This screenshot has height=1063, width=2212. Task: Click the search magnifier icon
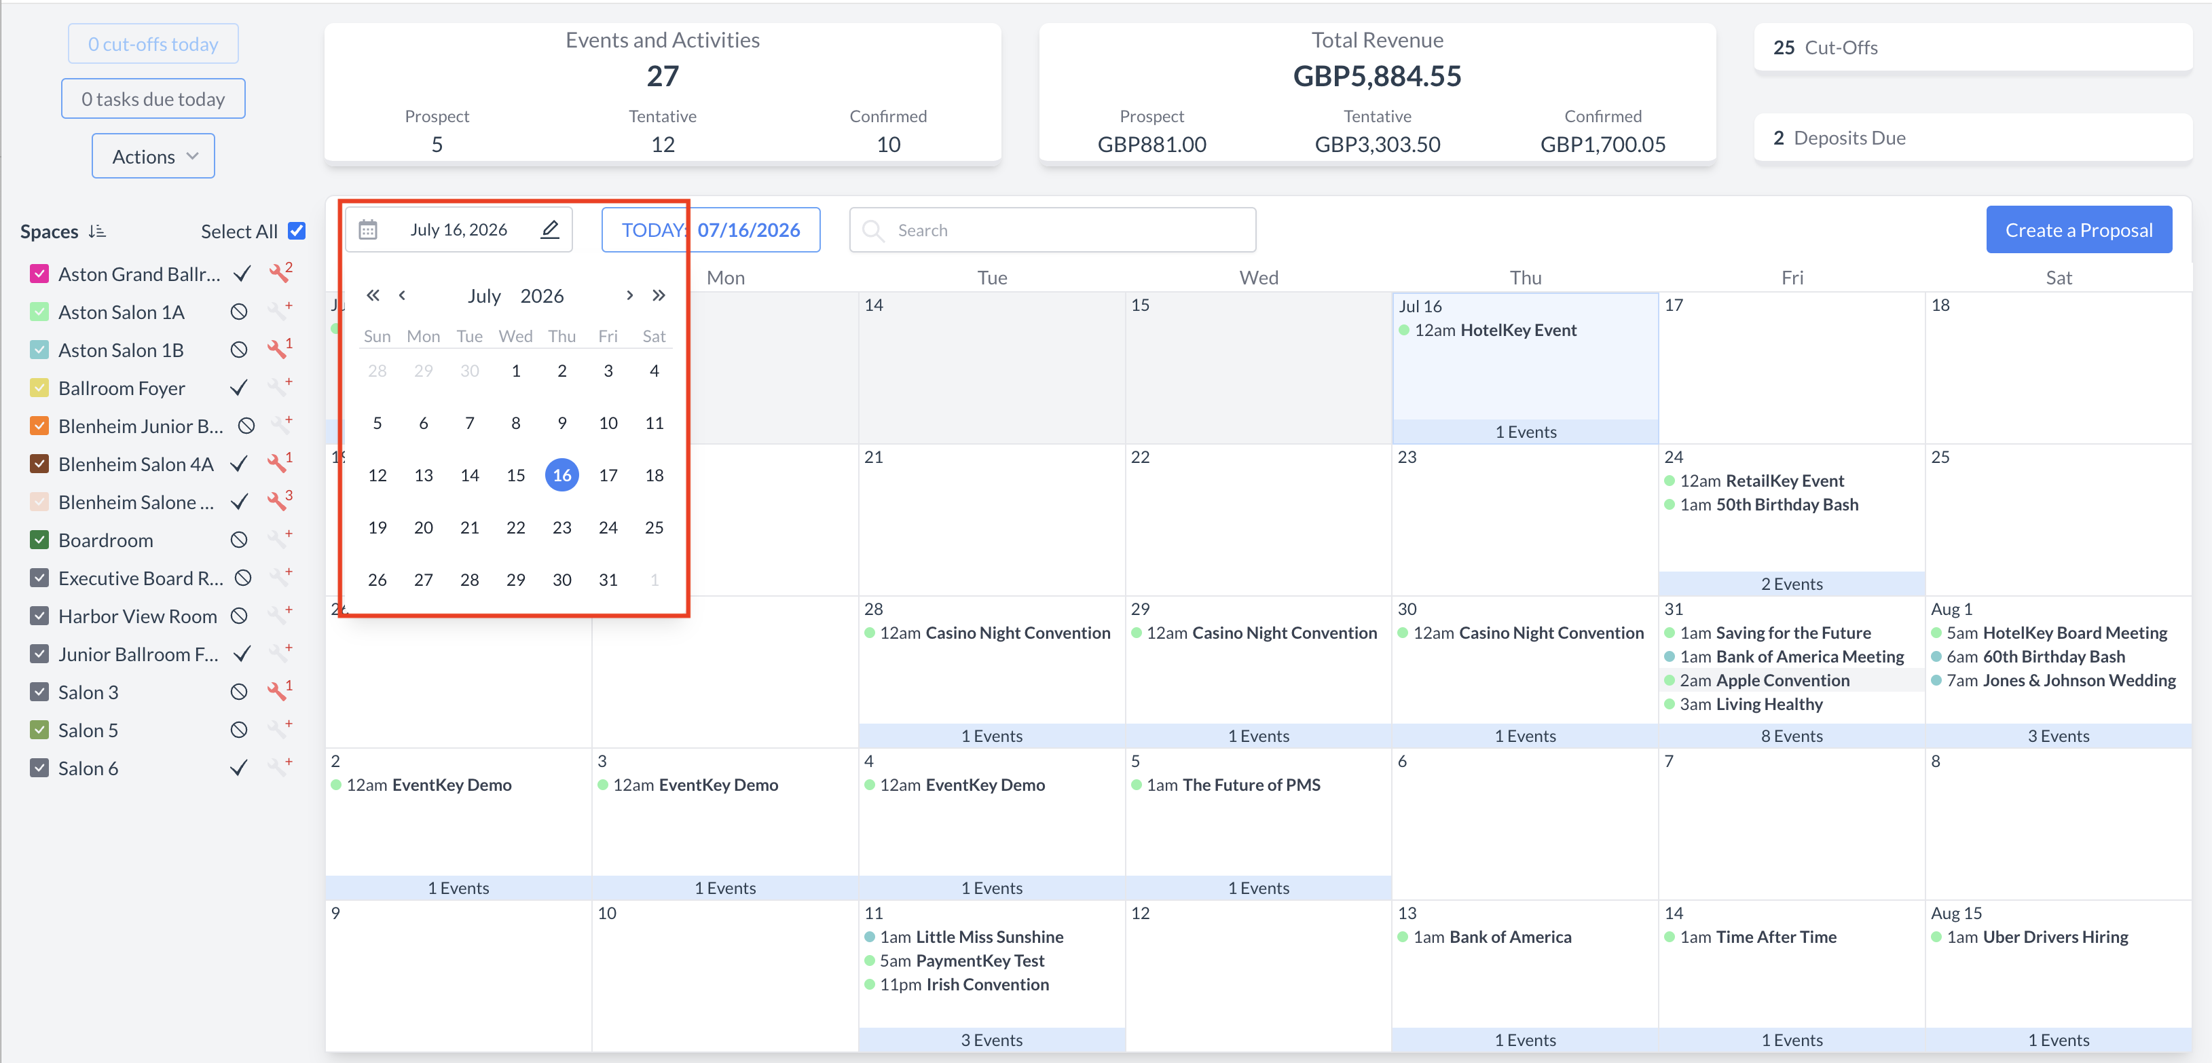[872, 230]
